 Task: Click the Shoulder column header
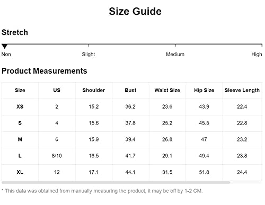coord(94,90)
